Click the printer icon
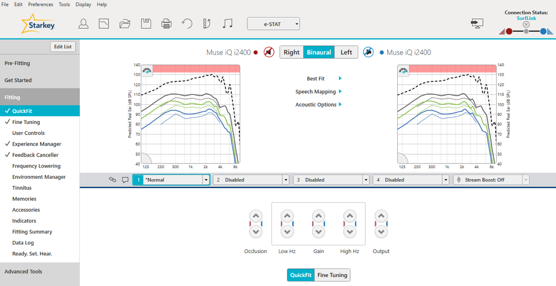 click(x=167, y=24)
